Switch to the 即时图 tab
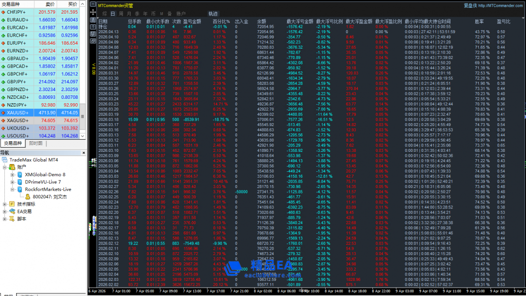526x296 pixels. (36, 143)
